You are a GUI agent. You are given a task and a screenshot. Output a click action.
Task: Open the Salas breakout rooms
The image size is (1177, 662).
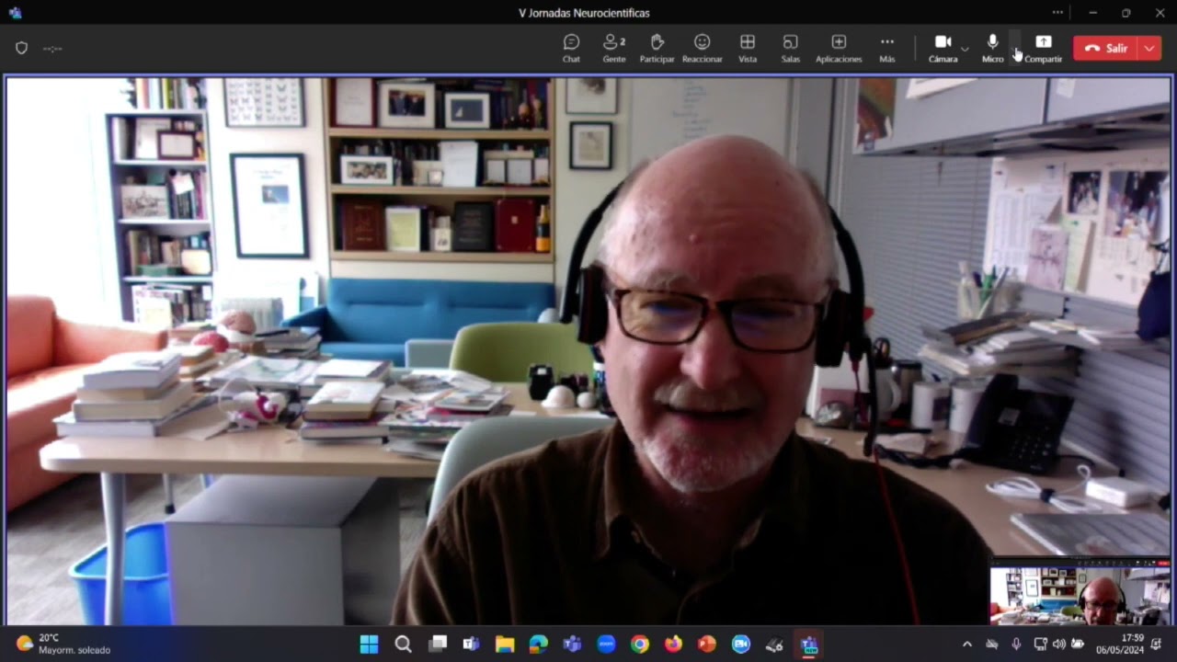(x=790, y=48)
